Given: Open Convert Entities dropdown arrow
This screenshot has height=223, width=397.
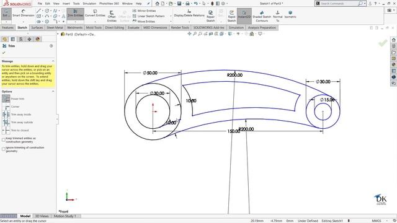Looking at the screenshot, I should (95, 22).
